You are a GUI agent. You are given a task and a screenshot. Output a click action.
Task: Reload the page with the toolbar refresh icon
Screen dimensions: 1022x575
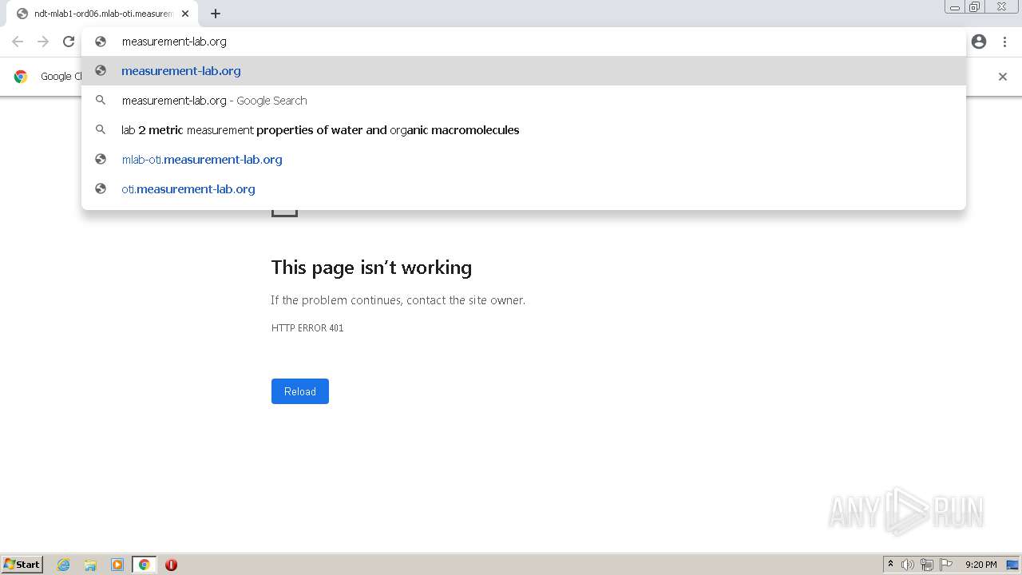(x=69, y=42)
